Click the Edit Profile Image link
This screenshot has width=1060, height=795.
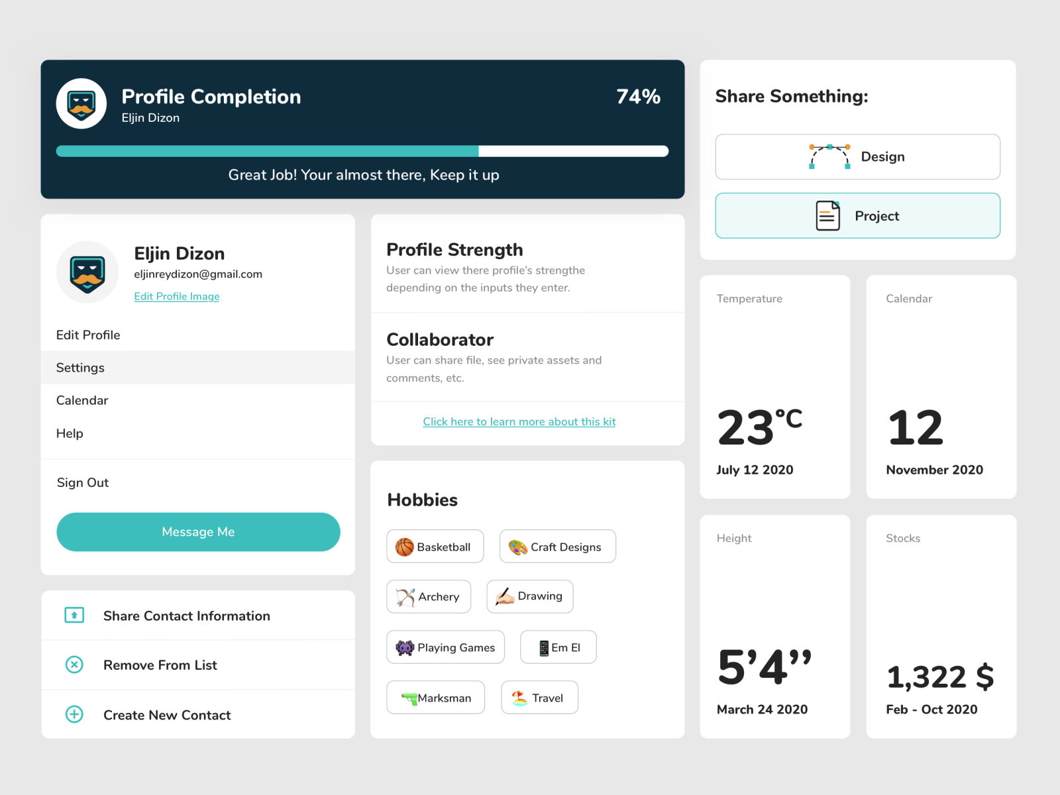176,296
